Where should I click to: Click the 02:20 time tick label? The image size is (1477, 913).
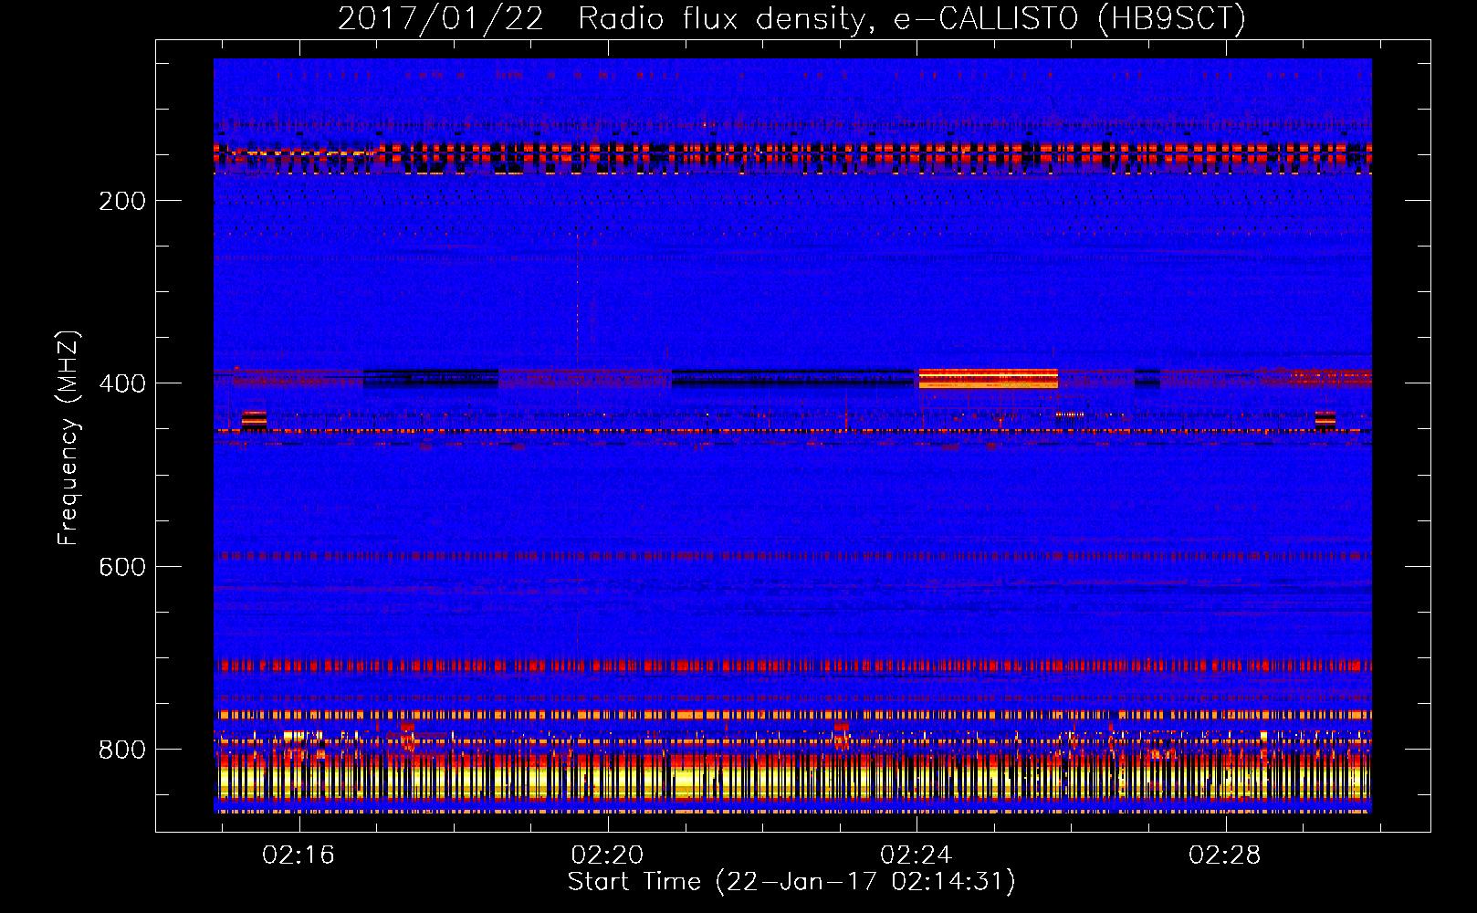607,855
